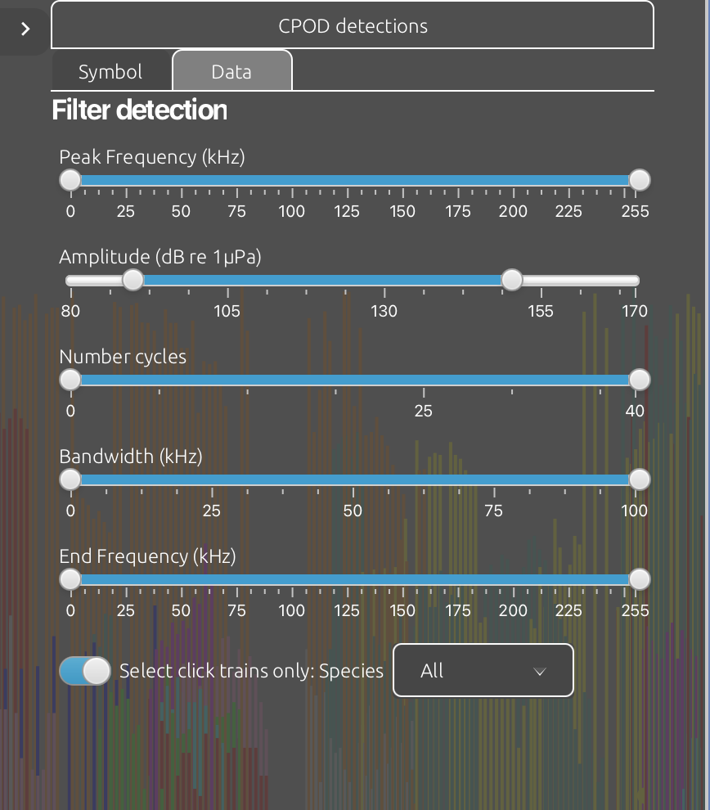This screenshot has height=810, width=710.
Task: Click Bandwidth track at the 50 mark
Action: 353,479
